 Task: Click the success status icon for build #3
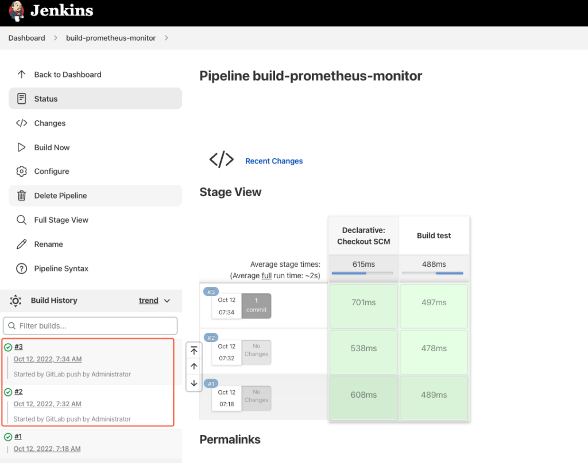coord(8,347)
